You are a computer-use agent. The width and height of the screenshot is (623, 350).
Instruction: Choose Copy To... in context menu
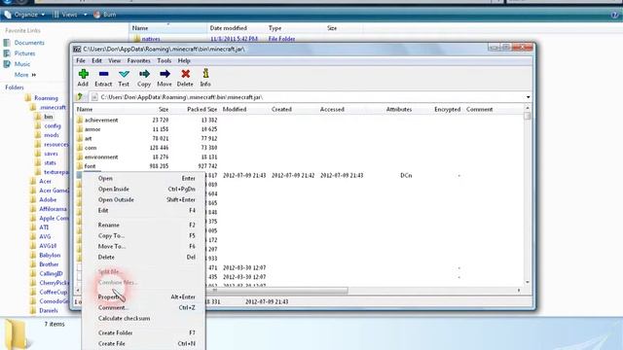(x=144, y=235)
